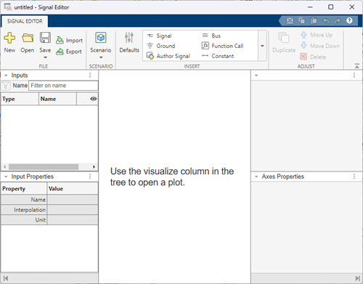
Task: Select the SIGNAL EDITOR tab
Action: pyautogui.click(x=25, y=21)
